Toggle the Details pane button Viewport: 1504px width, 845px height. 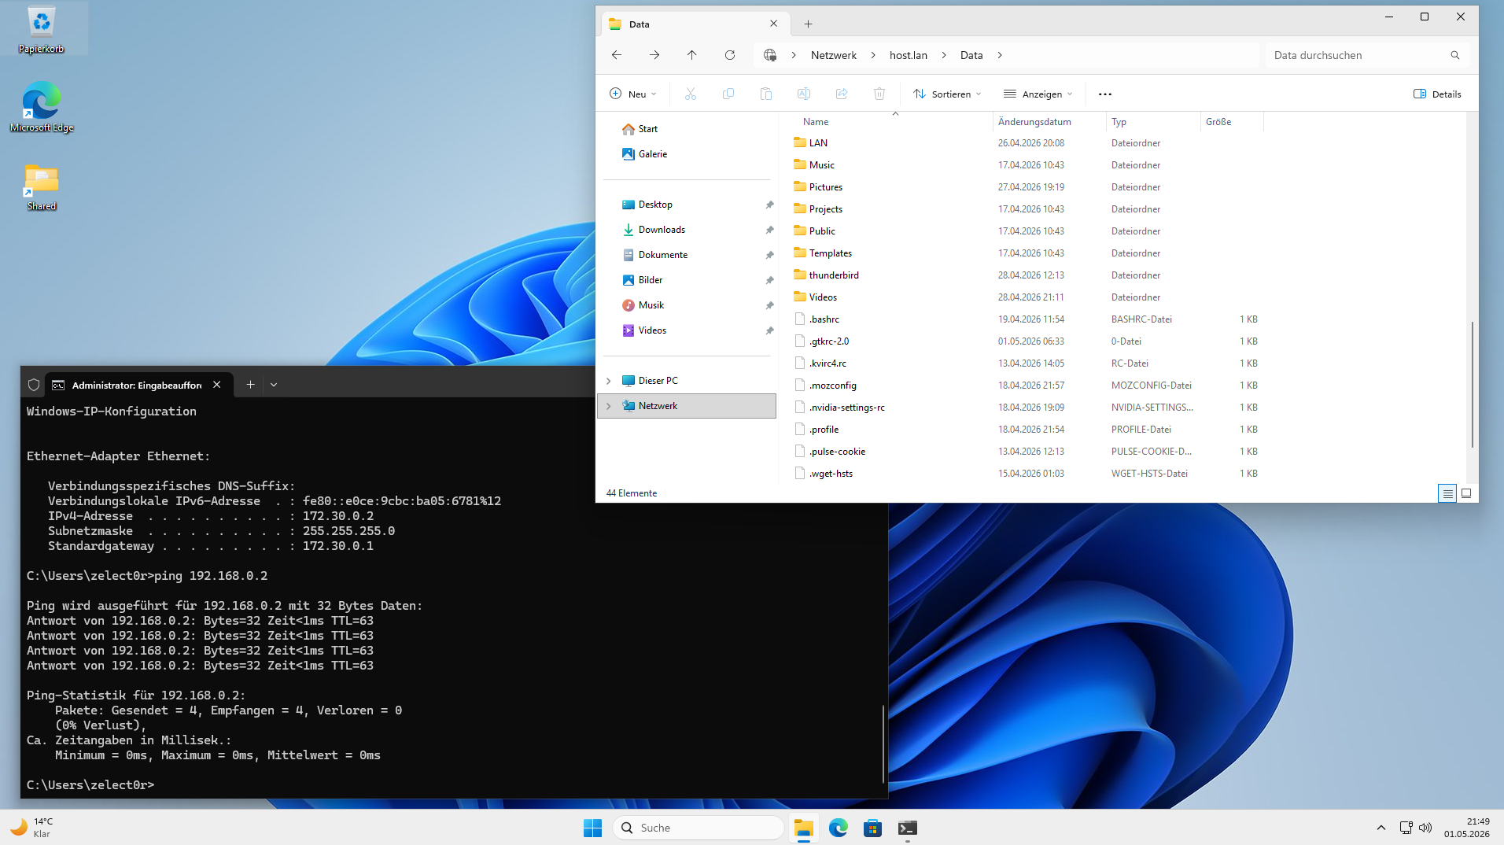[1437, 94]
